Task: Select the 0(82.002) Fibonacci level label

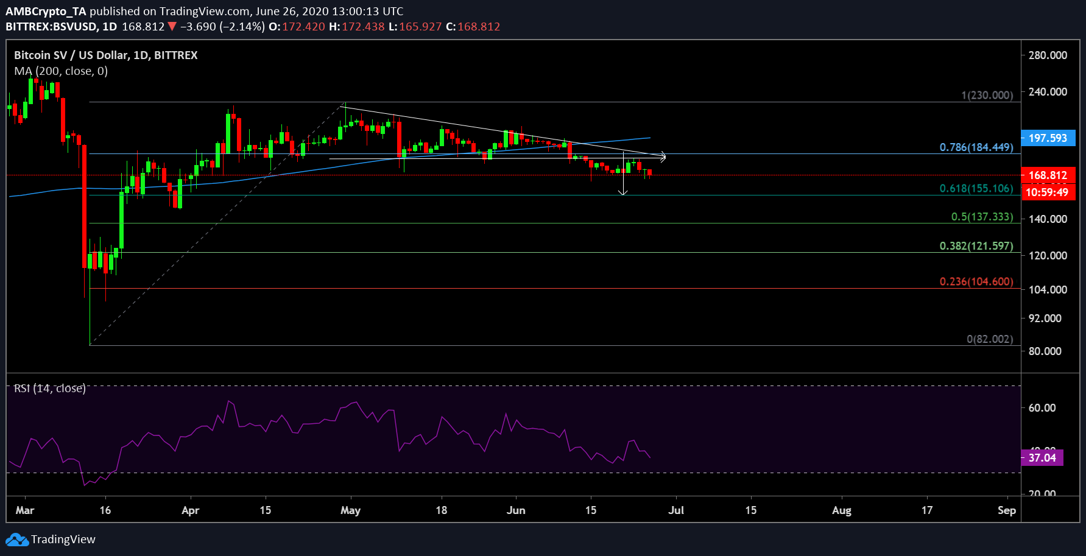Action: pos(990,339)
